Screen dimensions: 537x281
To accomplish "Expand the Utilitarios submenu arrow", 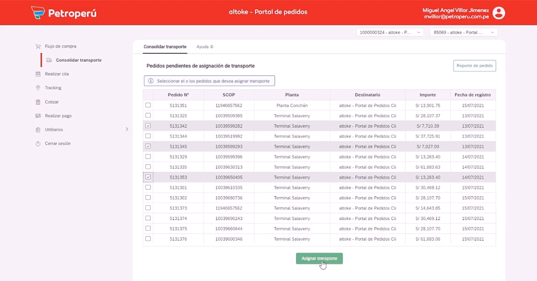I will [x=127, y=129].
